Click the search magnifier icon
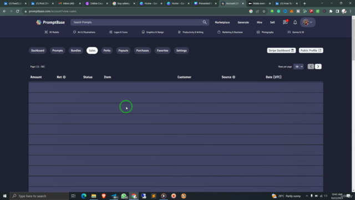The image size is (355, 200). pyautogui.click(x=205, y=22)
